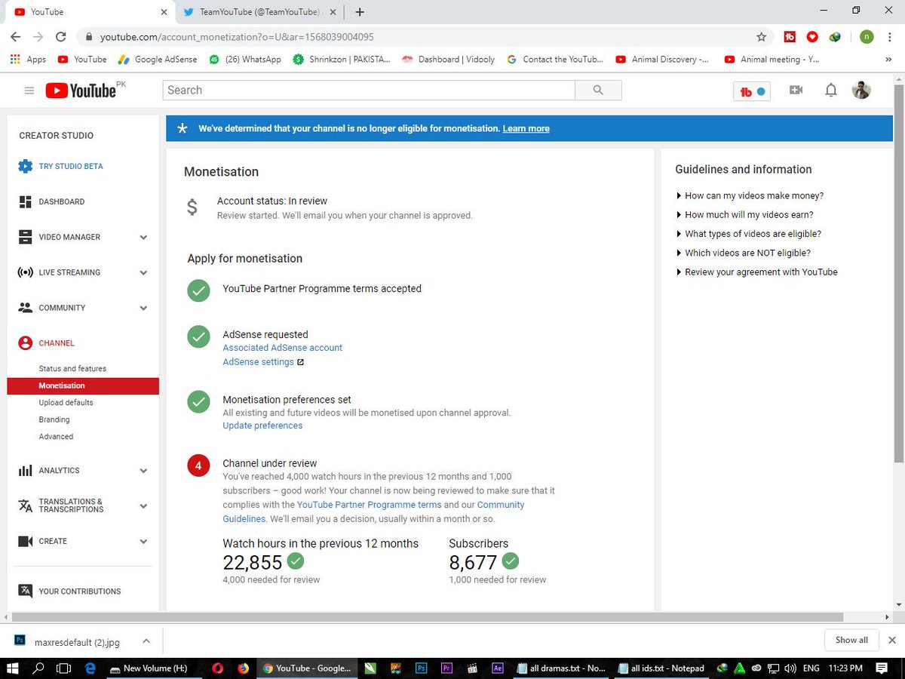Open the Dashboard | Vidooly bookmark
This screenshot has height=679, width=905.
[449, 59]
